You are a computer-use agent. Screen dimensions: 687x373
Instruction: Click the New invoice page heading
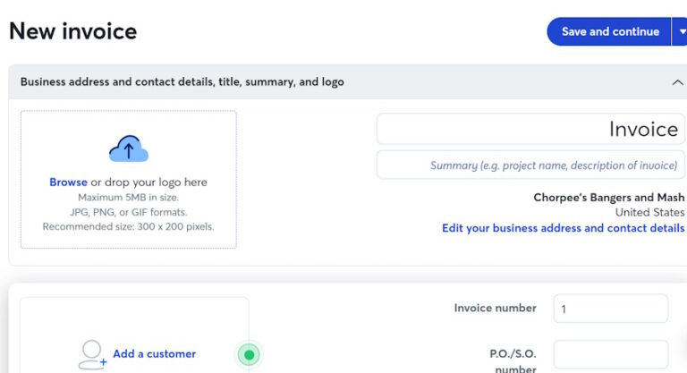[72, 31]
